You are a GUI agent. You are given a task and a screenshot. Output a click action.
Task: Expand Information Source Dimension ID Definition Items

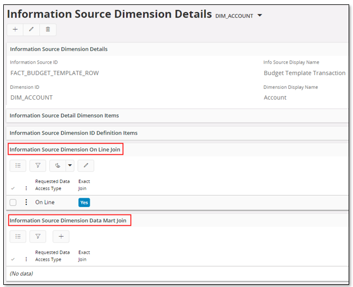pyautogui.click(x=73, y=133)
